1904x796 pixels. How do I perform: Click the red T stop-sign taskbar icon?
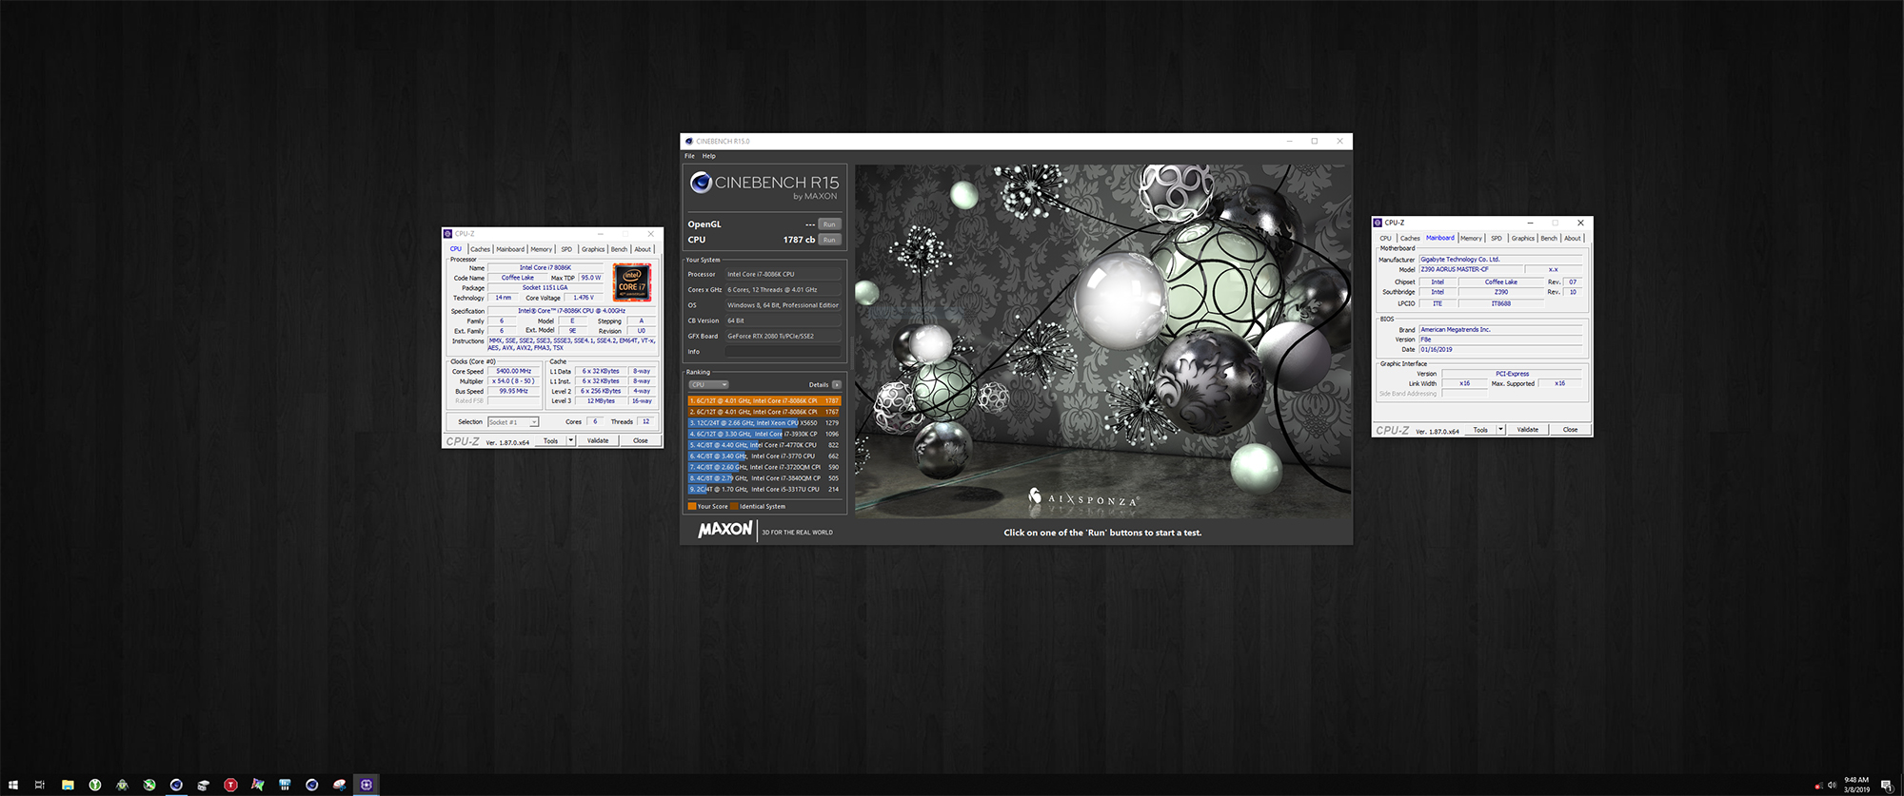click(x=230, y=785)
